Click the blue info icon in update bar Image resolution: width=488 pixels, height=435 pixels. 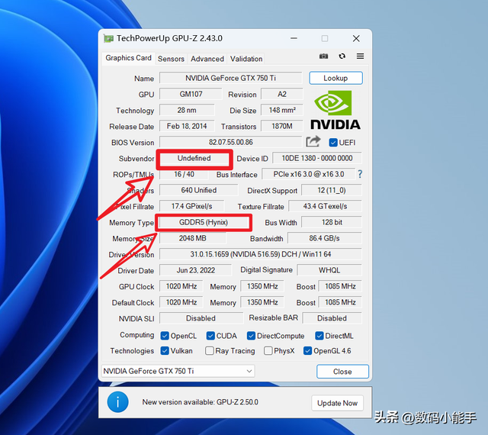[x=117, y=402]
